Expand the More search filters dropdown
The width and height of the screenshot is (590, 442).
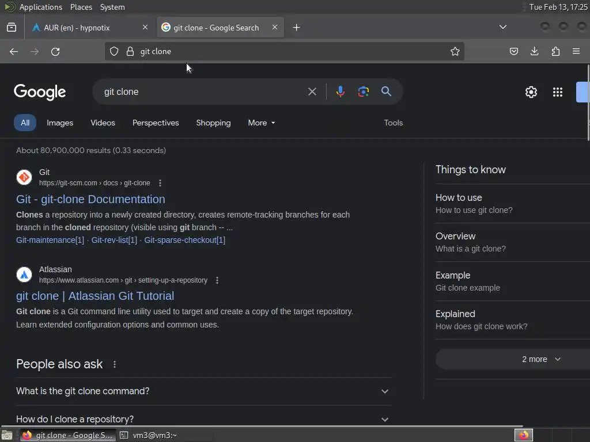[262, 123]
